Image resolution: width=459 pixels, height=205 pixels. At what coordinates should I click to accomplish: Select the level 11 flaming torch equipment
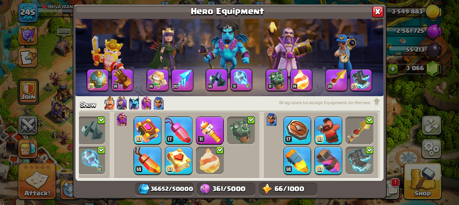click(210, 130)
